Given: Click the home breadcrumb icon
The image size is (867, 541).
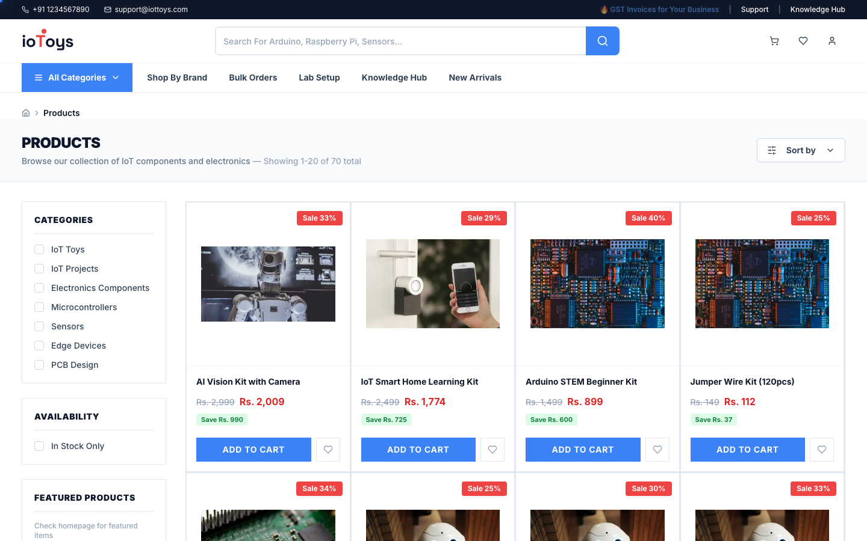Looking at the screenshot, I should tap(26, 113).
